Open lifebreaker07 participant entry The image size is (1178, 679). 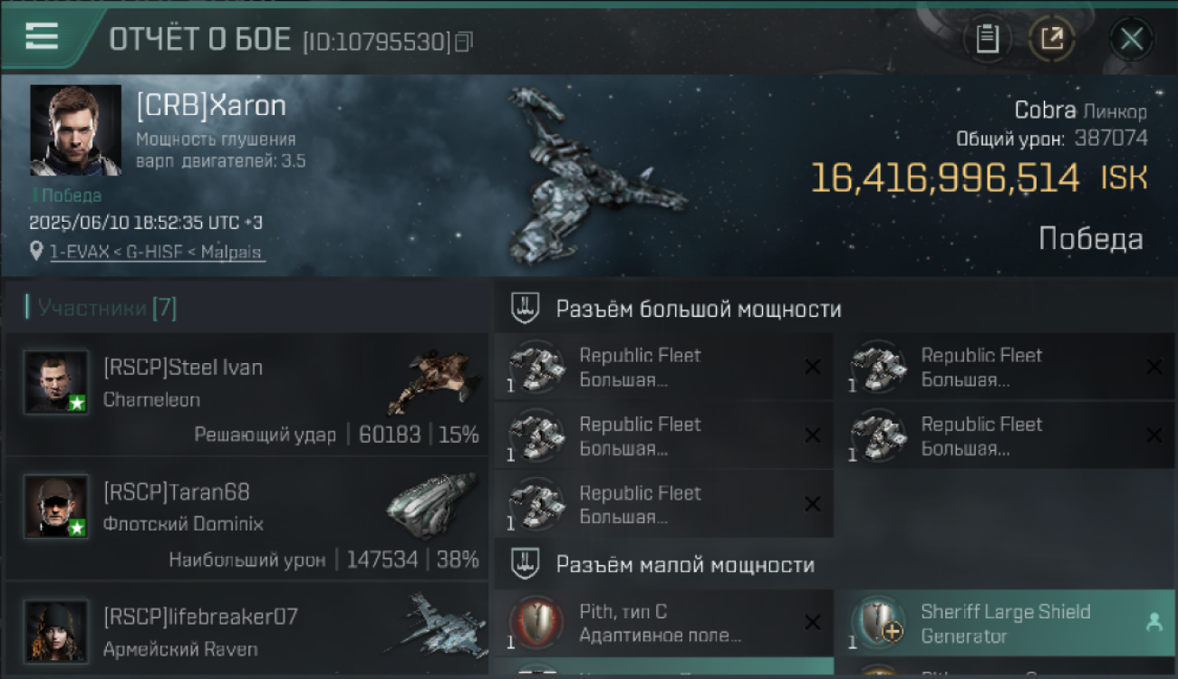pyautogui.click(x=246, y=630)
